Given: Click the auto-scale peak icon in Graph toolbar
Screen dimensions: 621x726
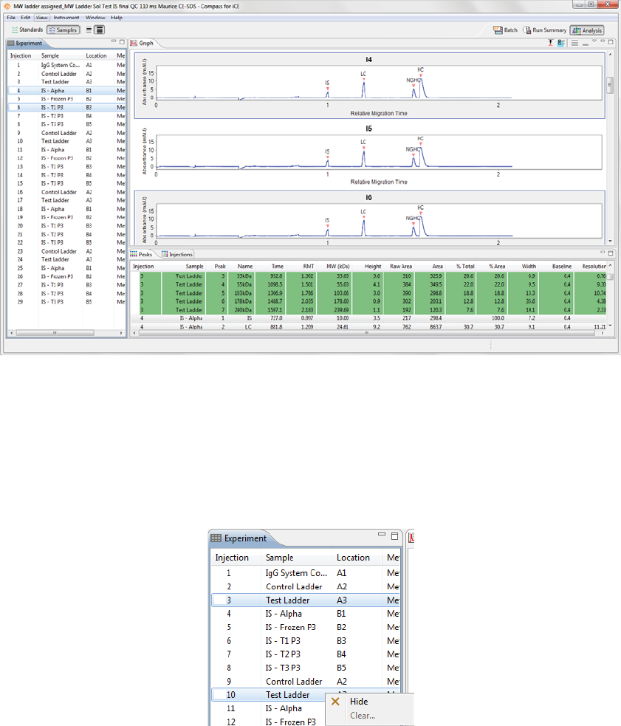Looking at the screenshot, I should click(x=551, y=43).
